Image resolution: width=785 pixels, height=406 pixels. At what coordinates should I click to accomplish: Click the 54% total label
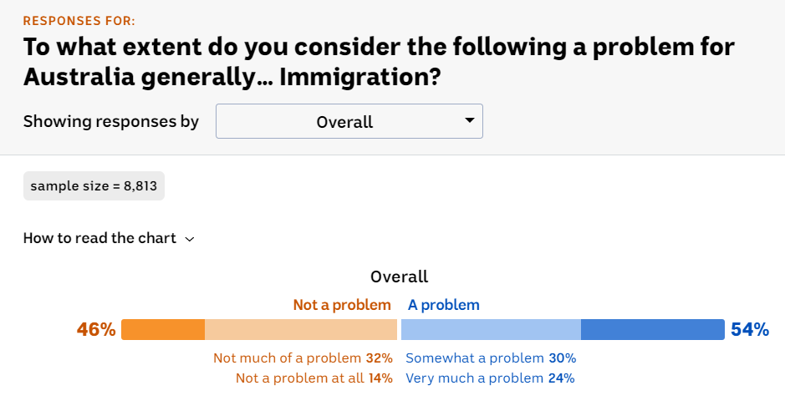[x=749, y=329]
